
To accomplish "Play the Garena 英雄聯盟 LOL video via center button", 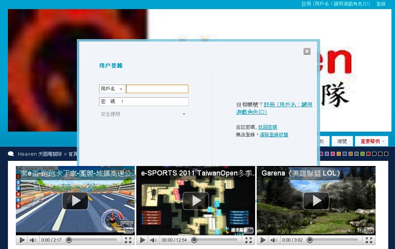I will click(x=316, y=201).
